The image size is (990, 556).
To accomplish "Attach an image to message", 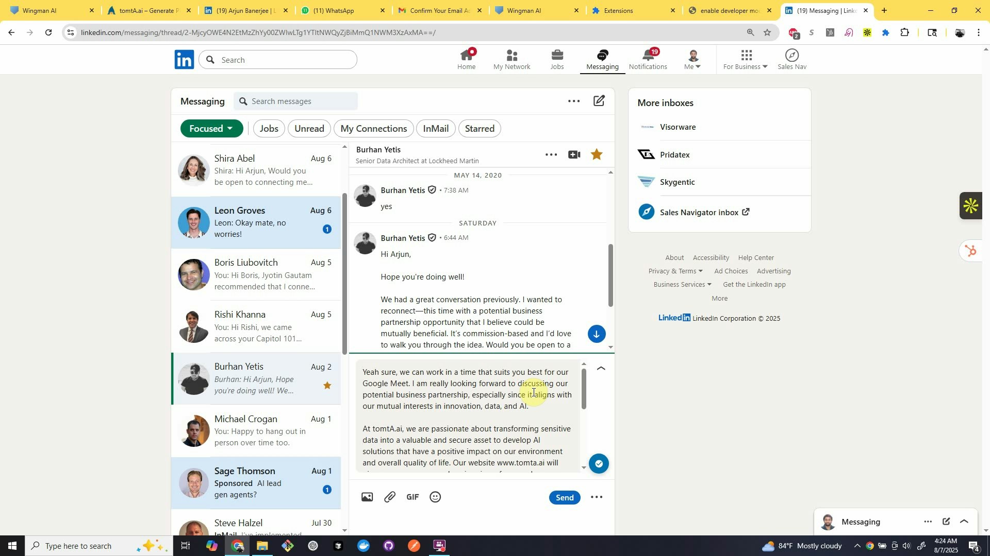I will [x=367, y=497].
